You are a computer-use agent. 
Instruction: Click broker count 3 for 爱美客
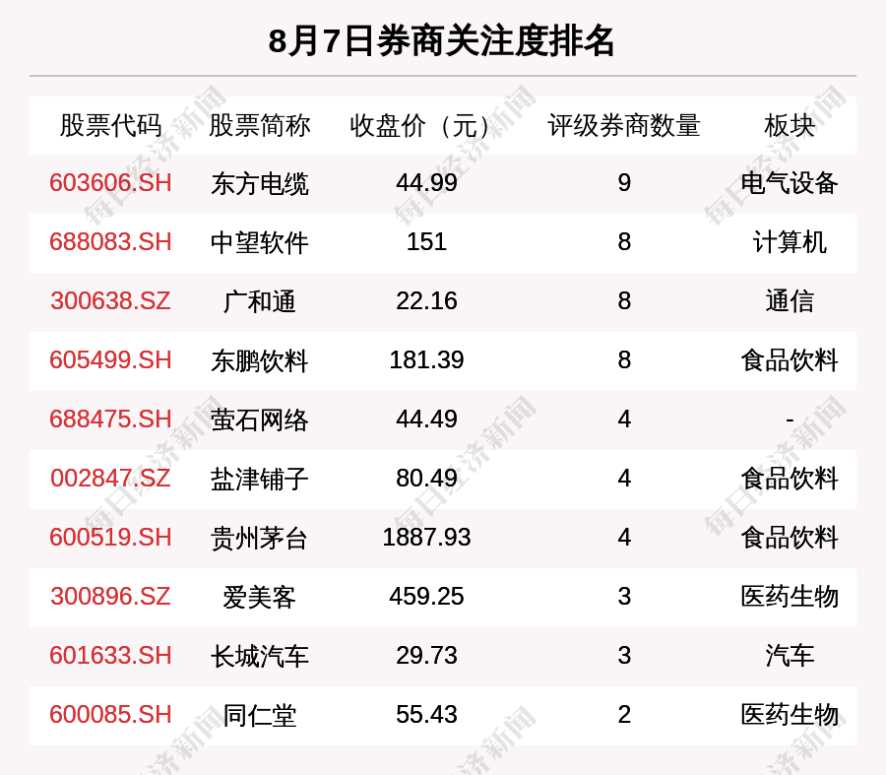pos(624,597)
